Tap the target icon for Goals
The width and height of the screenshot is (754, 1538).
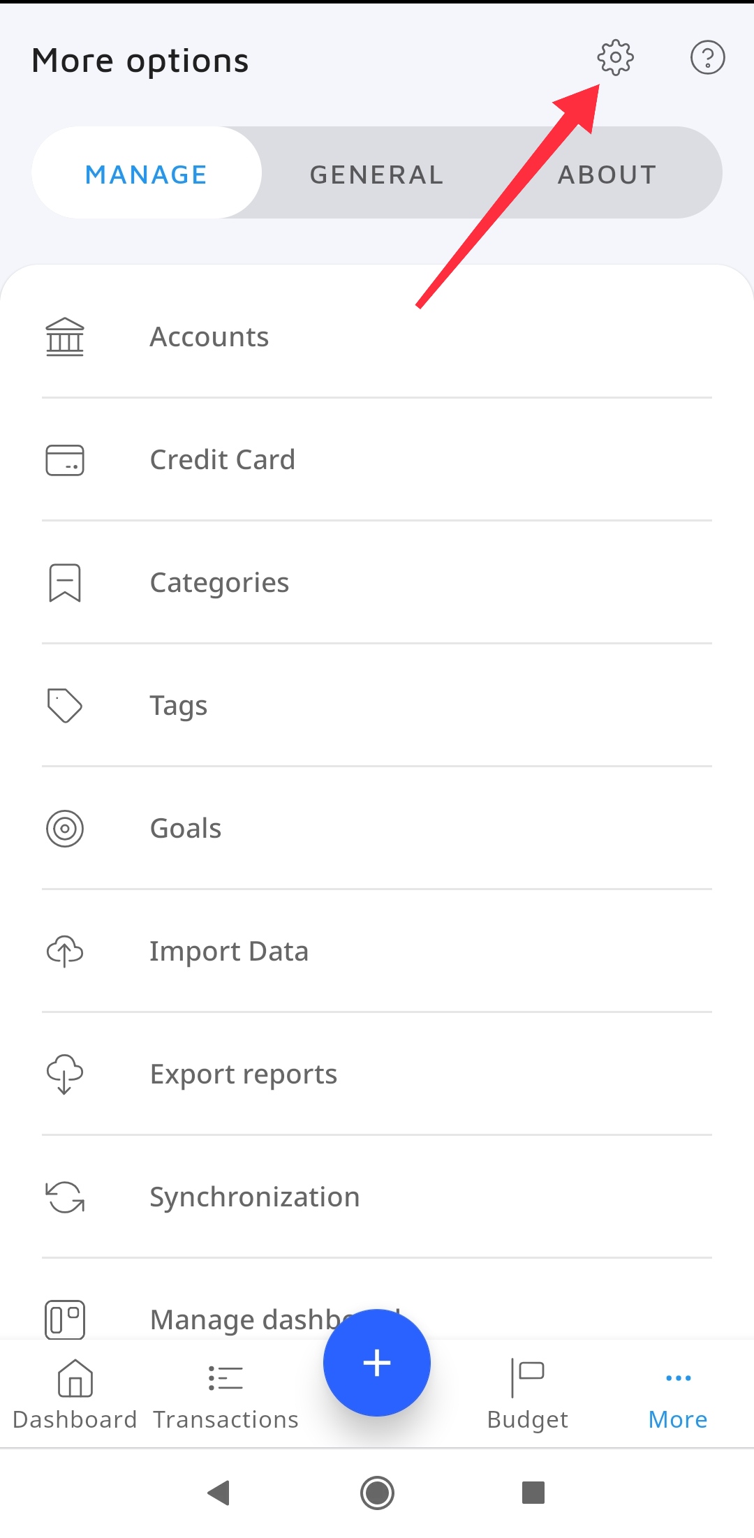point(65,829)
